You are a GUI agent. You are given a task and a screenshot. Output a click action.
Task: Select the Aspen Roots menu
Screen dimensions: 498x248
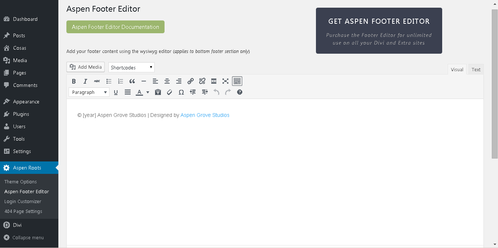tap(29, 168)
